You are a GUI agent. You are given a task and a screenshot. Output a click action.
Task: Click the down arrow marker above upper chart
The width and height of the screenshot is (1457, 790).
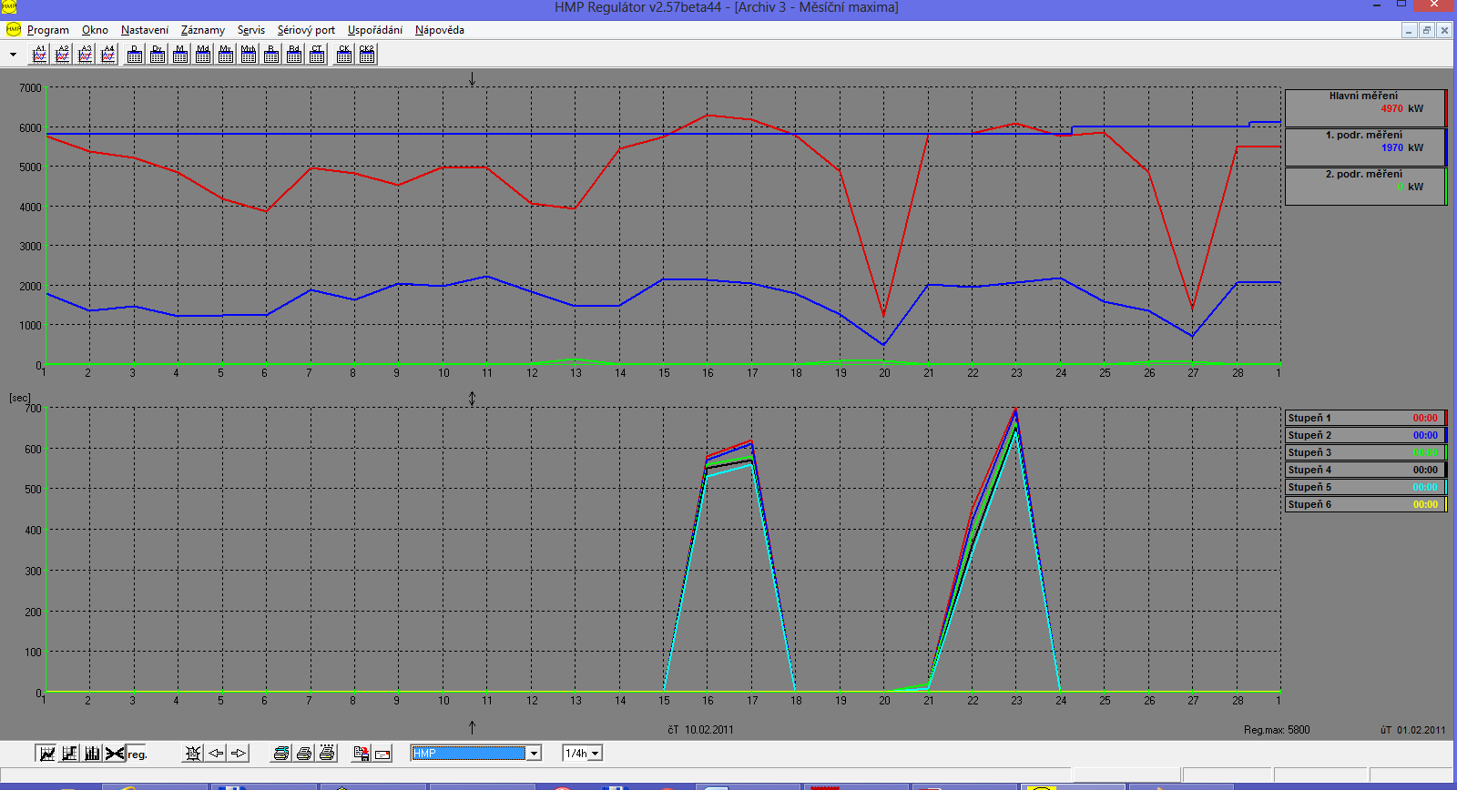(472, 79)
